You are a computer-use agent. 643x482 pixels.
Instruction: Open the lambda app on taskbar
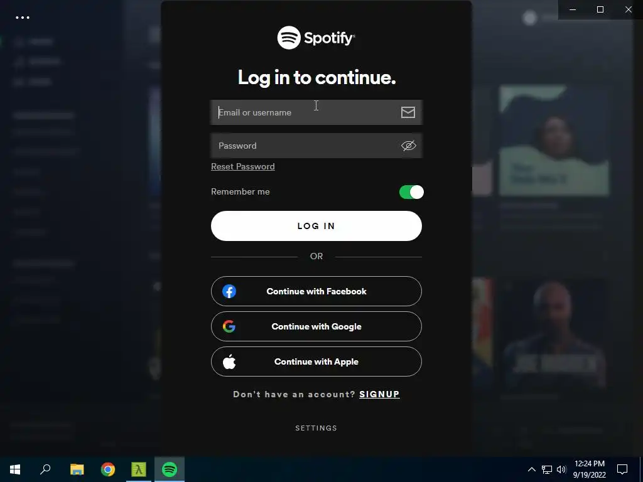pyautogui.click(x=139, y=469)
